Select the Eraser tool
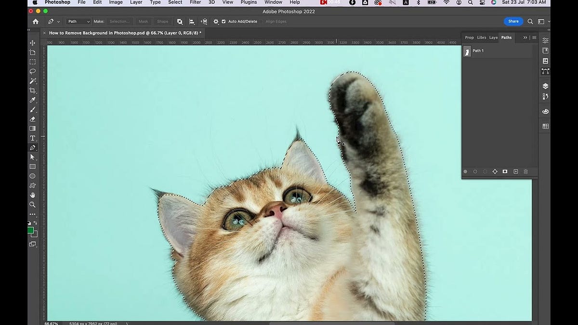578x325 pixels. pos(33,119)
